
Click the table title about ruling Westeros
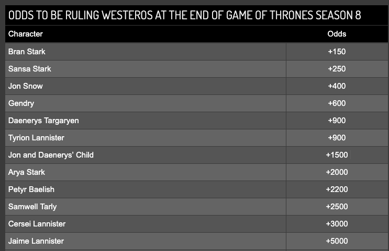point(184,15)
